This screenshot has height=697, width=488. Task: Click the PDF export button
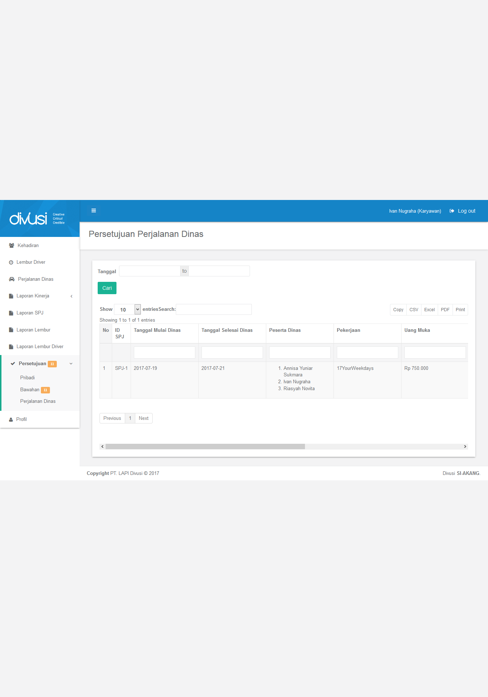tap(445, 310)
